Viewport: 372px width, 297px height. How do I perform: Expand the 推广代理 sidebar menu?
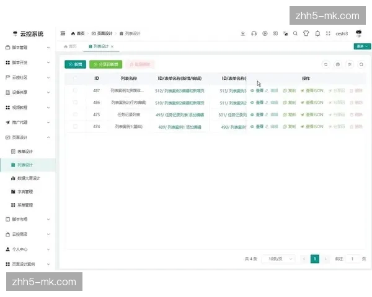(x=27, y=123)
